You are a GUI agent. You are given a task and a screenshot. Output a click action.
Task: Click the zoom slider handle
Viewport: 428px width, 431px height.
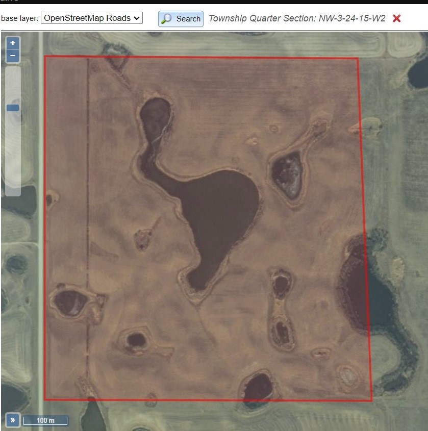[13, 108]
